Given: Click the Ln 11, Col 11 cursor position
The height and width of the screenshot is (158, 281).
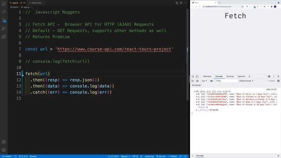Looking at the screenshot, I should 113,156.
